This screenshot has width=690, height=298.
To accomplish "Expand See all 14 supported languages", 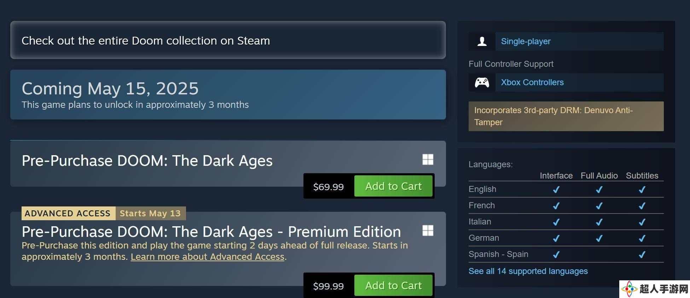I will click(528, 271).
